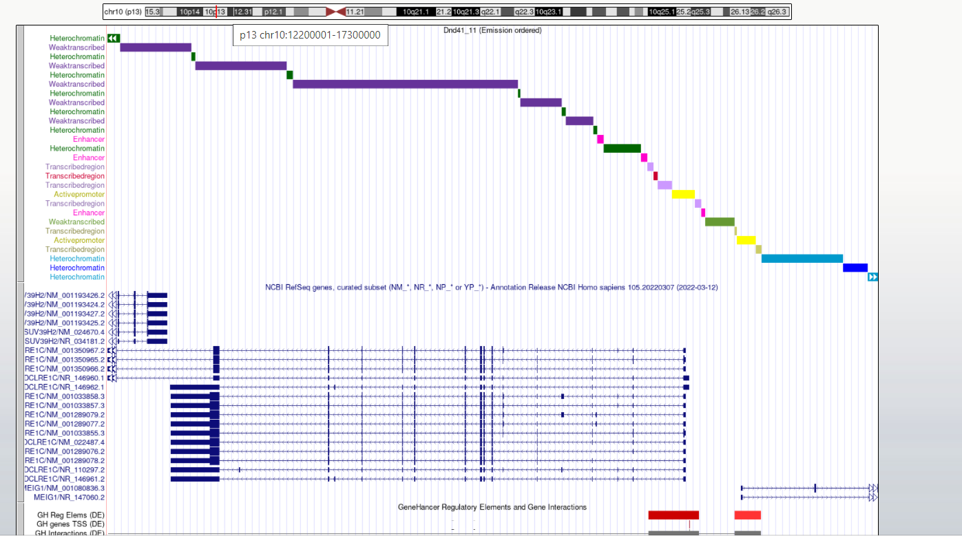Click double-right arrows at end of MEIG1/NR_147060.2 transcript
Image resolution: width=962 pixels, height=536 pixels.
873,497
